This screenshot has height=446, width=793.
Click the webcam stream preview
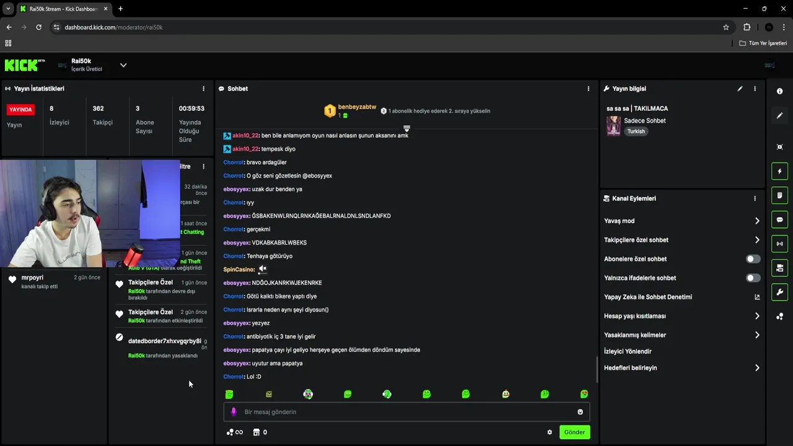(x=90, y=214)
